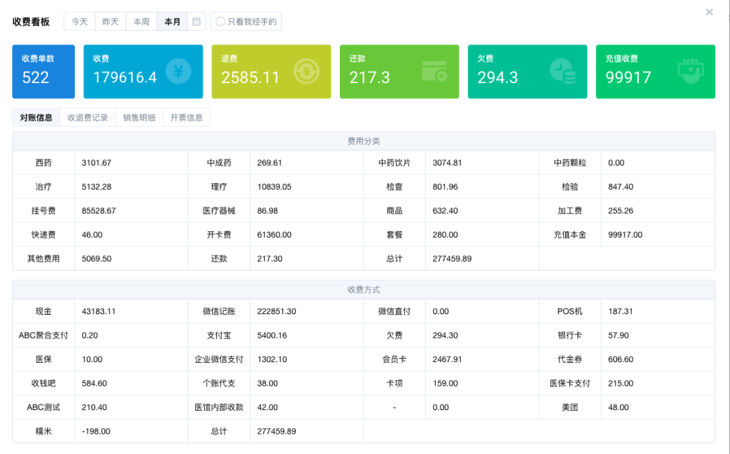
Task: Click the refund coin icon on 退费 card
Action: click(306, 71)
